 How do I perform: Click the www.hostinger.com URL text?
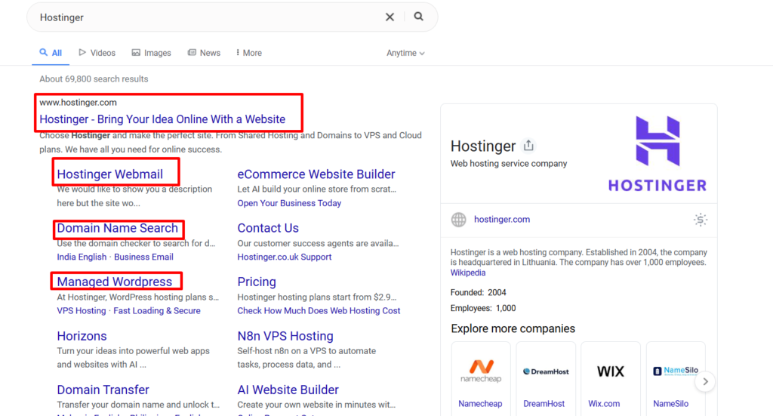[78, 103]
